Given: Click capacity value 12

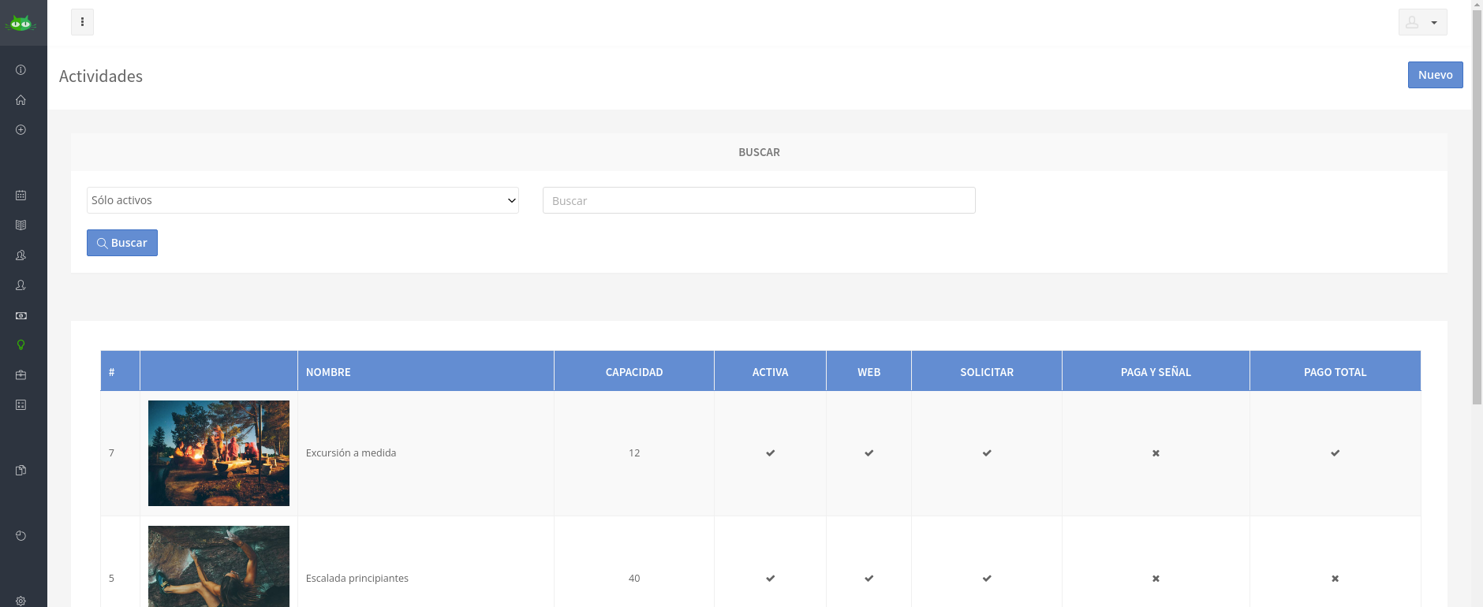Looking at the screenshot, I should click(634, 453).
